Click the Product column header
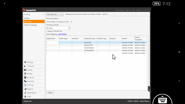185x104 pixels. pyautogui.click(x=115, y=39)
